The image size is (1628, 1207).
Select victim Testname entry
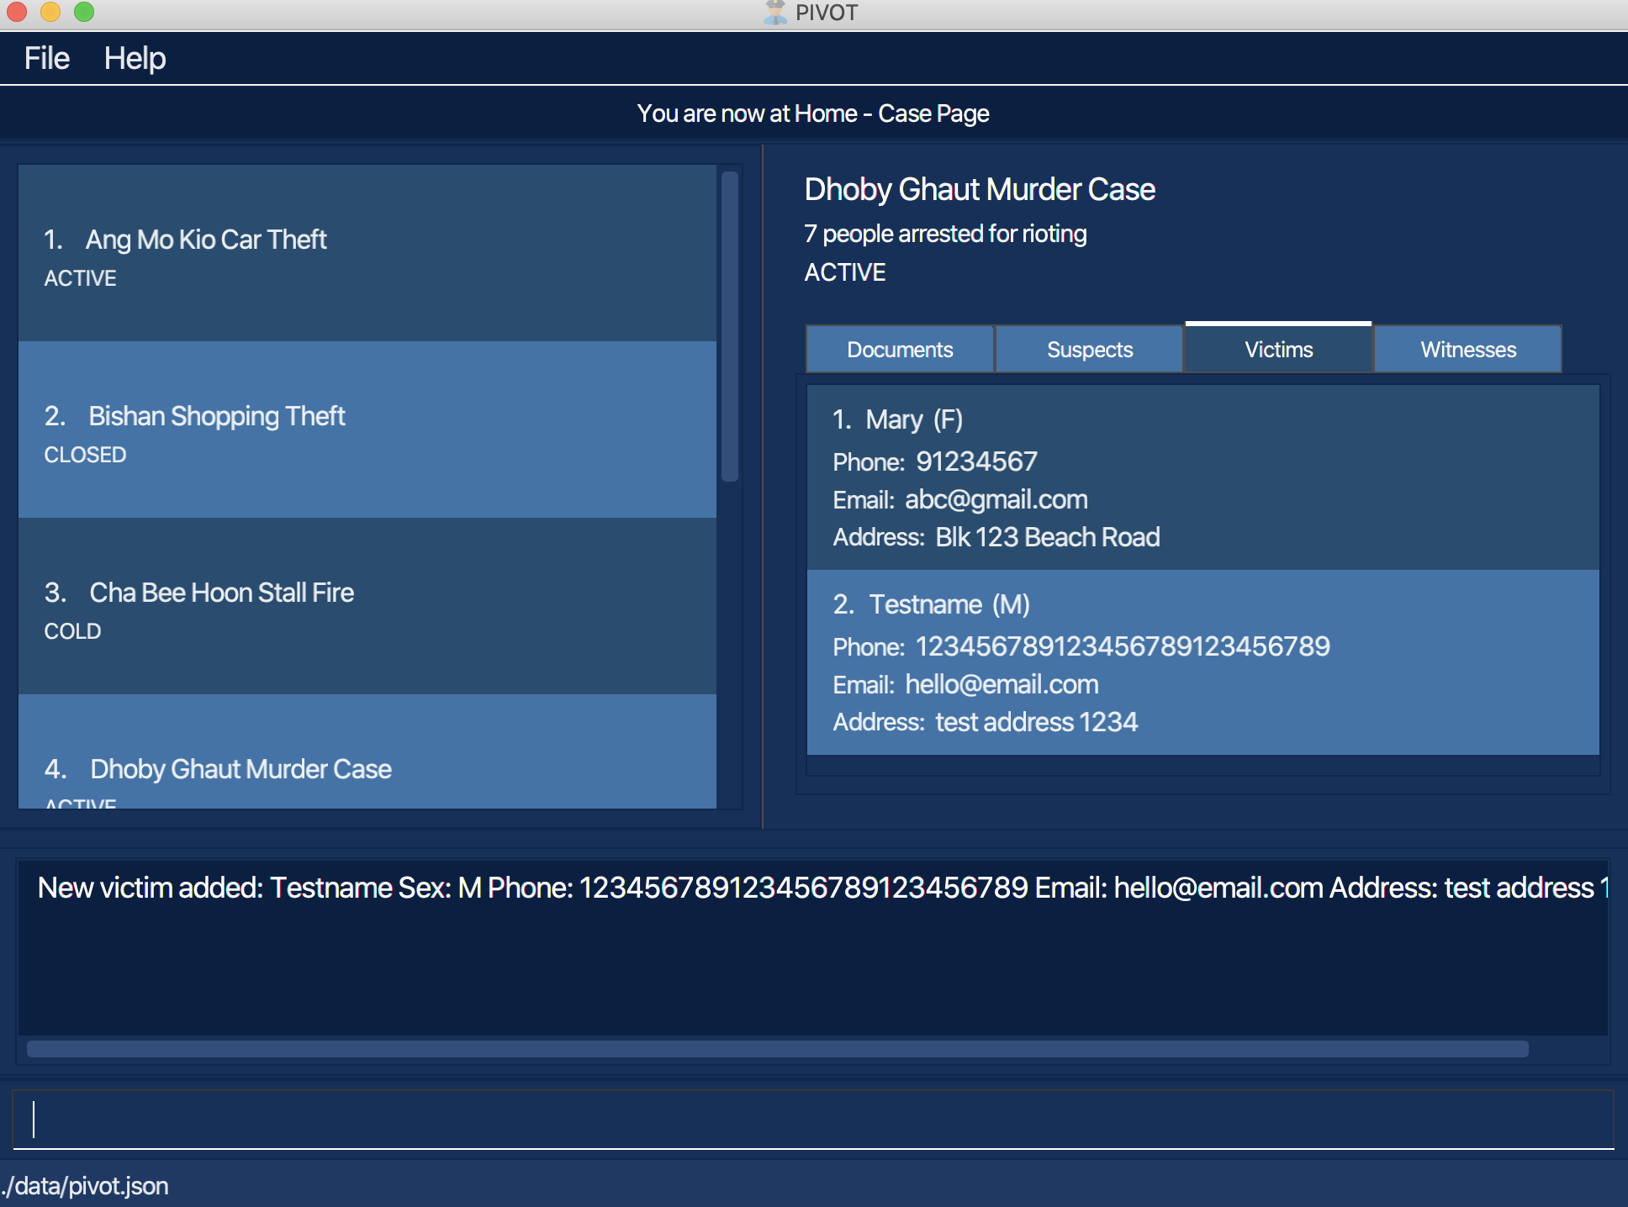pyautogui.click(x=1202, y=662)
